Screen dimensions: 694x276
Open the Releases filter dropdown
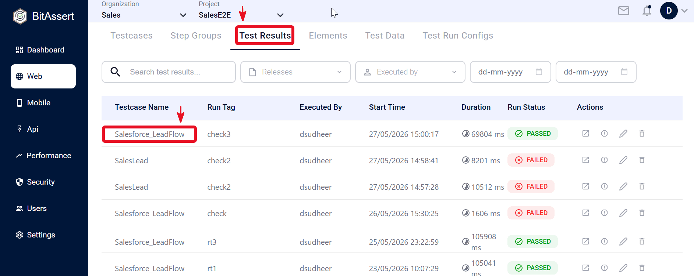pyautogui.click(x=295, y=72)
